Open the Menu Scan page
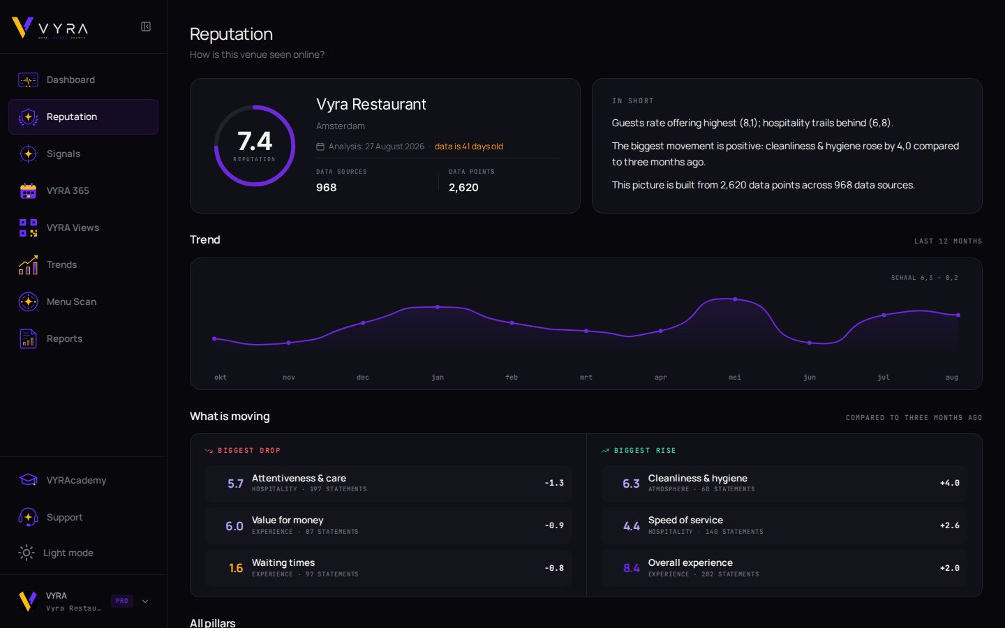This screenshot has width=1005, height=628. (x=83, y=301)
